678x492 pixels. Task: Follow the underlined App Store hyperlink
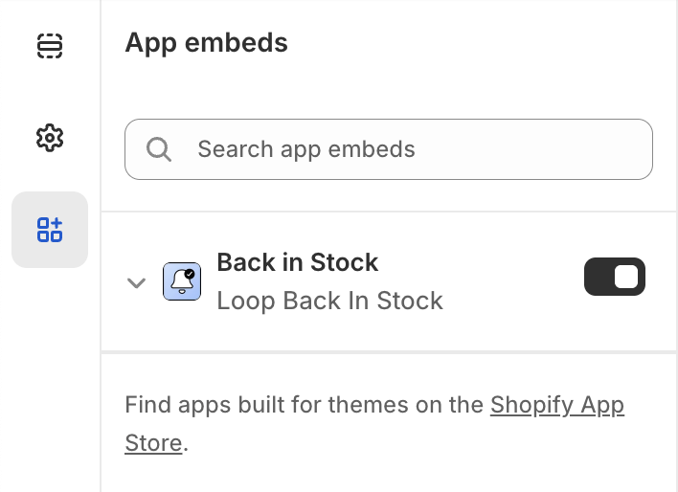point(556,405)
